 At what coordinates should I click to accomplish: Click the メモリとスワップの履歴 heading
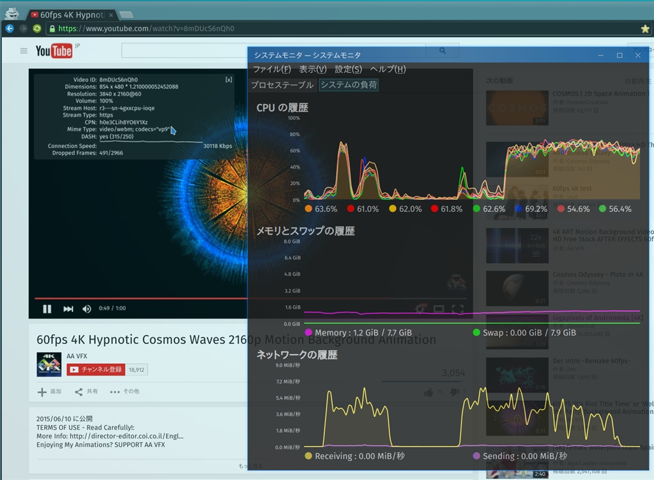coord(305,231)
